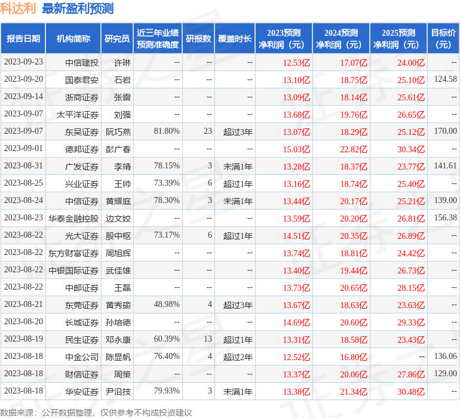The height and width of the screenshot is (418, 460).
Task: Click target price 141.61
Action: (x=445, y=166)
